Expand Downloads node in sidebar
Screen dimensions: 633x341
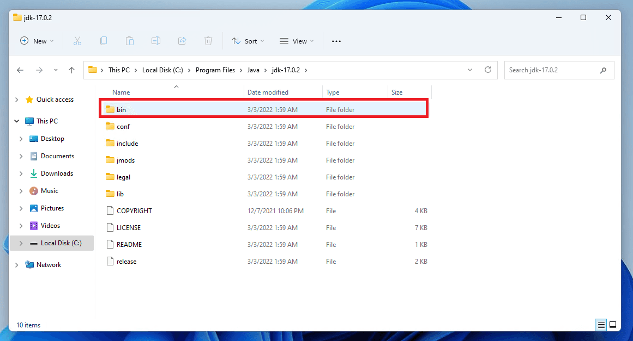tap(21, 173)
